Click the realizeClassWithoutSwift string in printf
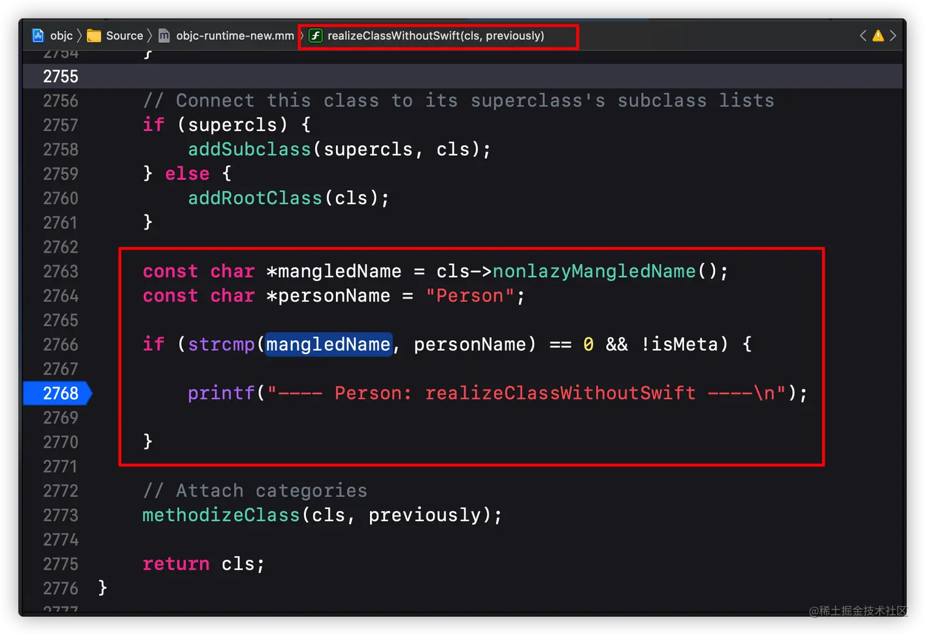This screenshot has width=925, height=635. (560, 393)
